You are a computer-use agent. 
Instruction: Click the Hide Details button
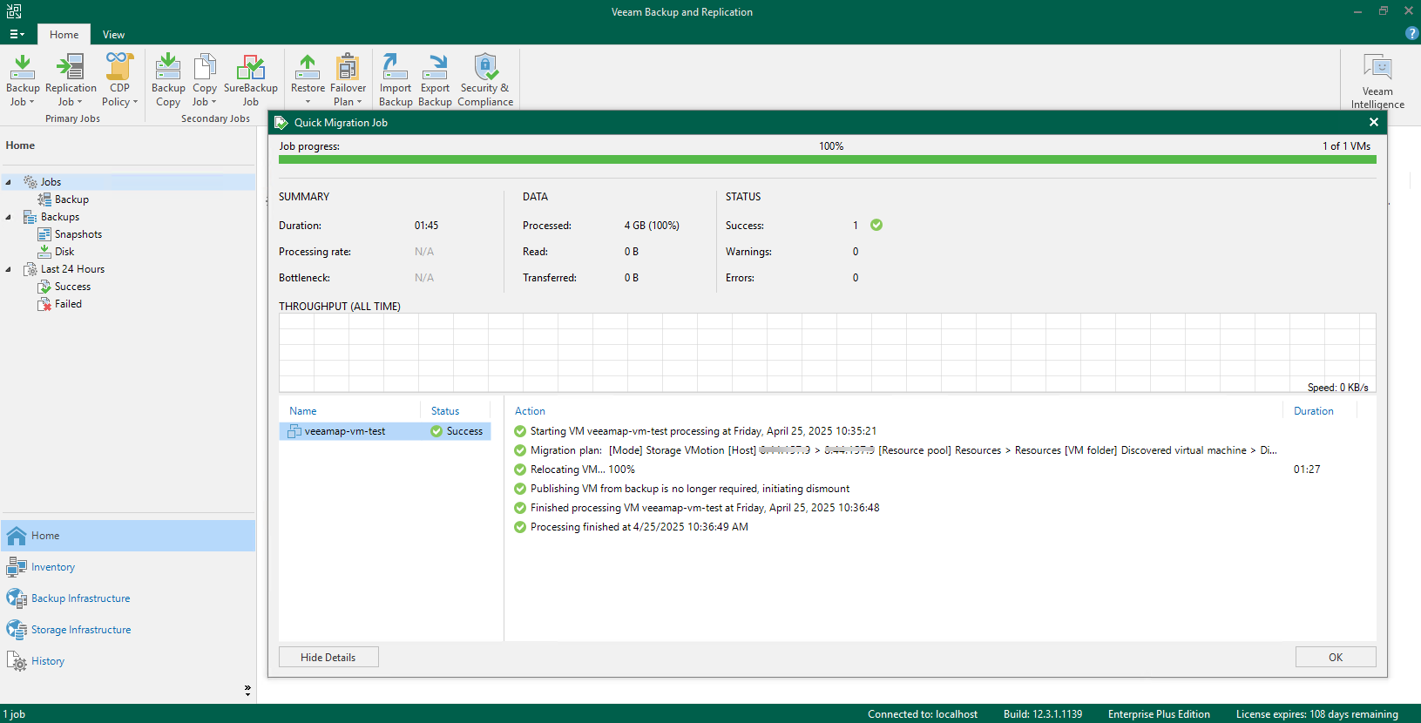[x=328, y=657]
